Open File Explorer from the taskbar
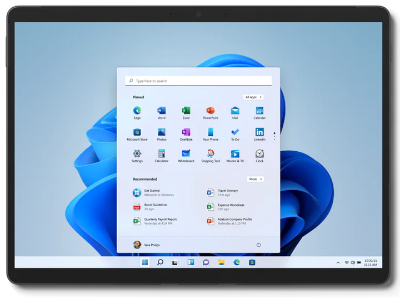Screen dimensions: 400x298 pos(221,262)
